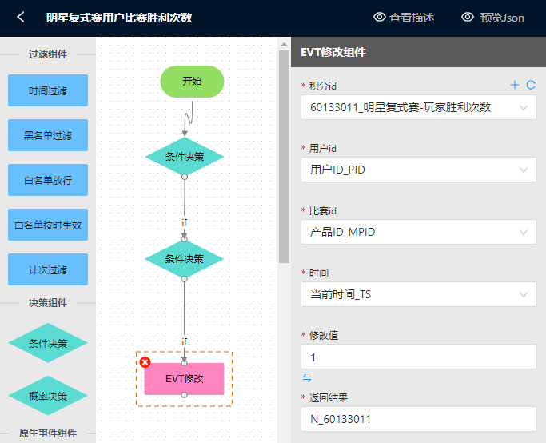This screenshot has width=546, height=443.
Task: Expand the 积分id dropdown
Action: pos(418,107)
